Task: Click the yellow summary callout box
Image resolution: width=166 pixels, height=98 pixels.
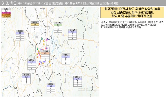Action: pyautogui.click(x=132, y=12)
